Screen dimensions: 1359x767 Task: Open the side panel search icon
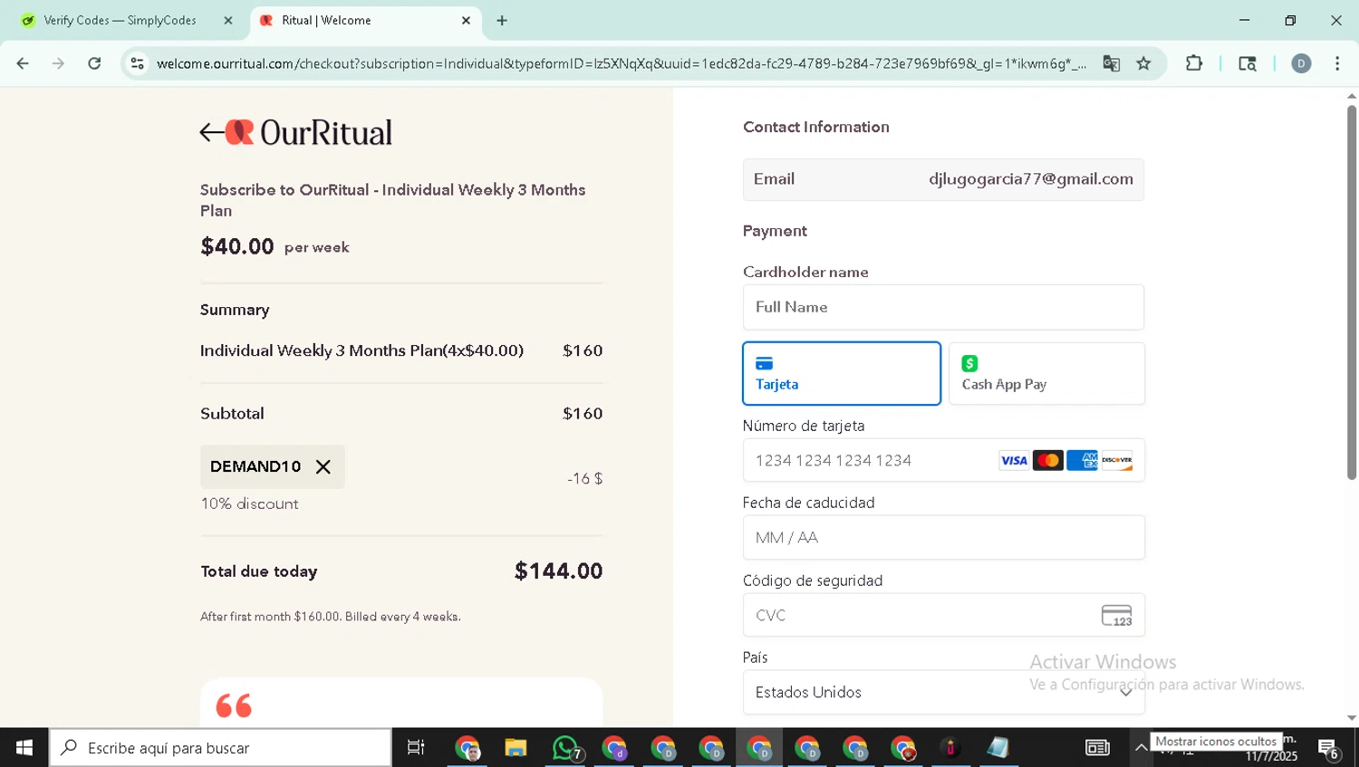1248,63
